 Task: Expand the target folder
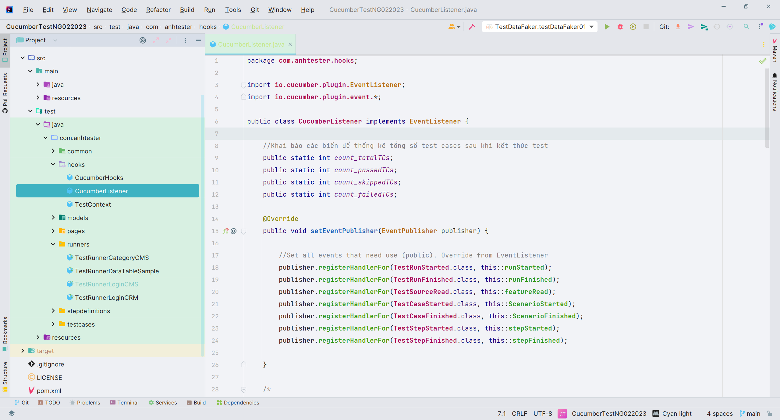click(x=23, y=351)
